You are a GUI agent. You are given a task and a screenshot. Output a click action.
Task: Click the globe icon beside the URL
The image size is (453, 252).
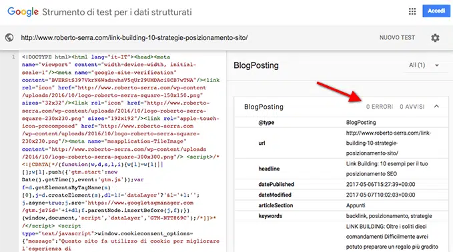[9, 37]
